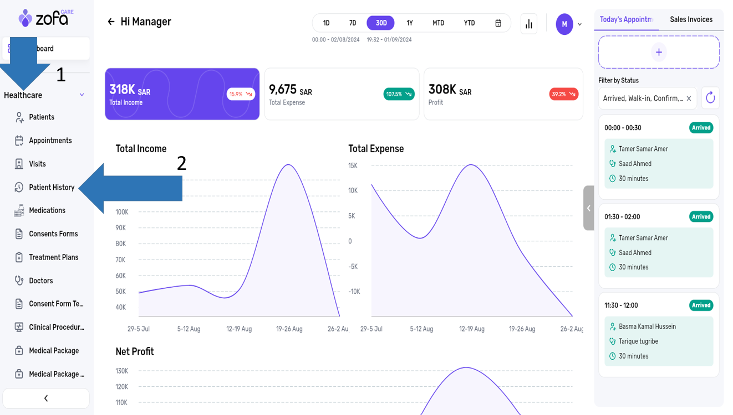Click the Medications sidebar icon
The height and width of the screenshot is (415, 733).
point(19,211)
